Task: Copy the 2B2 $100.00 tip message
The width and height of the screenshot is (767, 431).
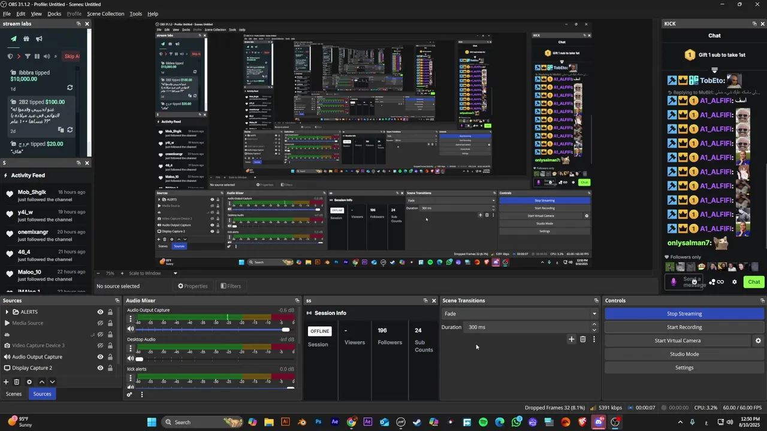Action: click(x=61, y=129)
